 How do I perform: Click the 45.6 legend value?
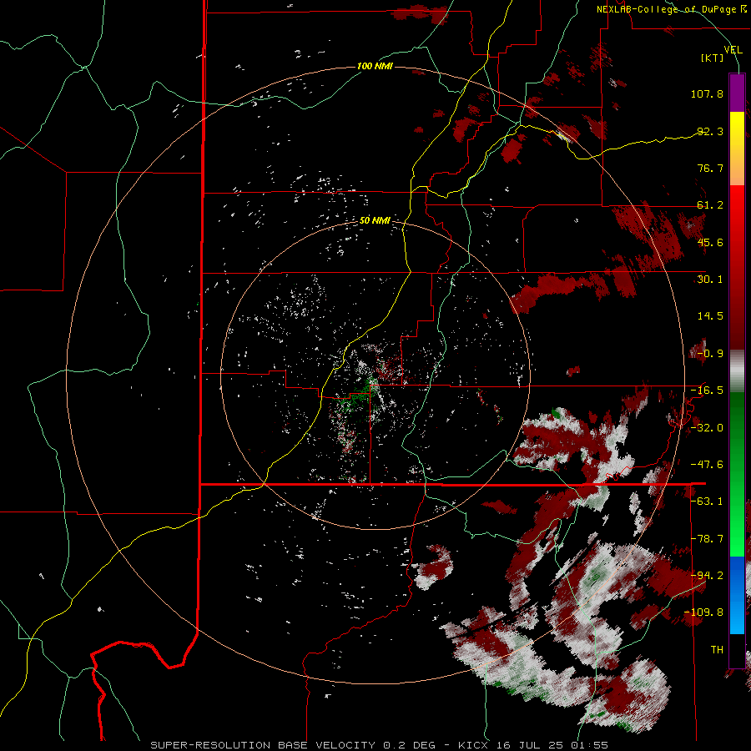point(710,242)
